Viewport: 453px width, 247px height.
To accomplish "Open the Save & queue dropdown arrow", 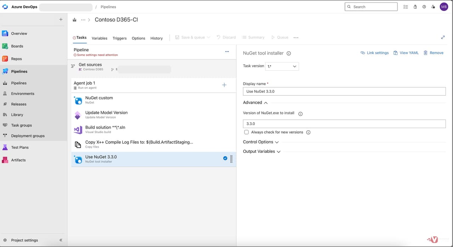I will click(208, 37).
